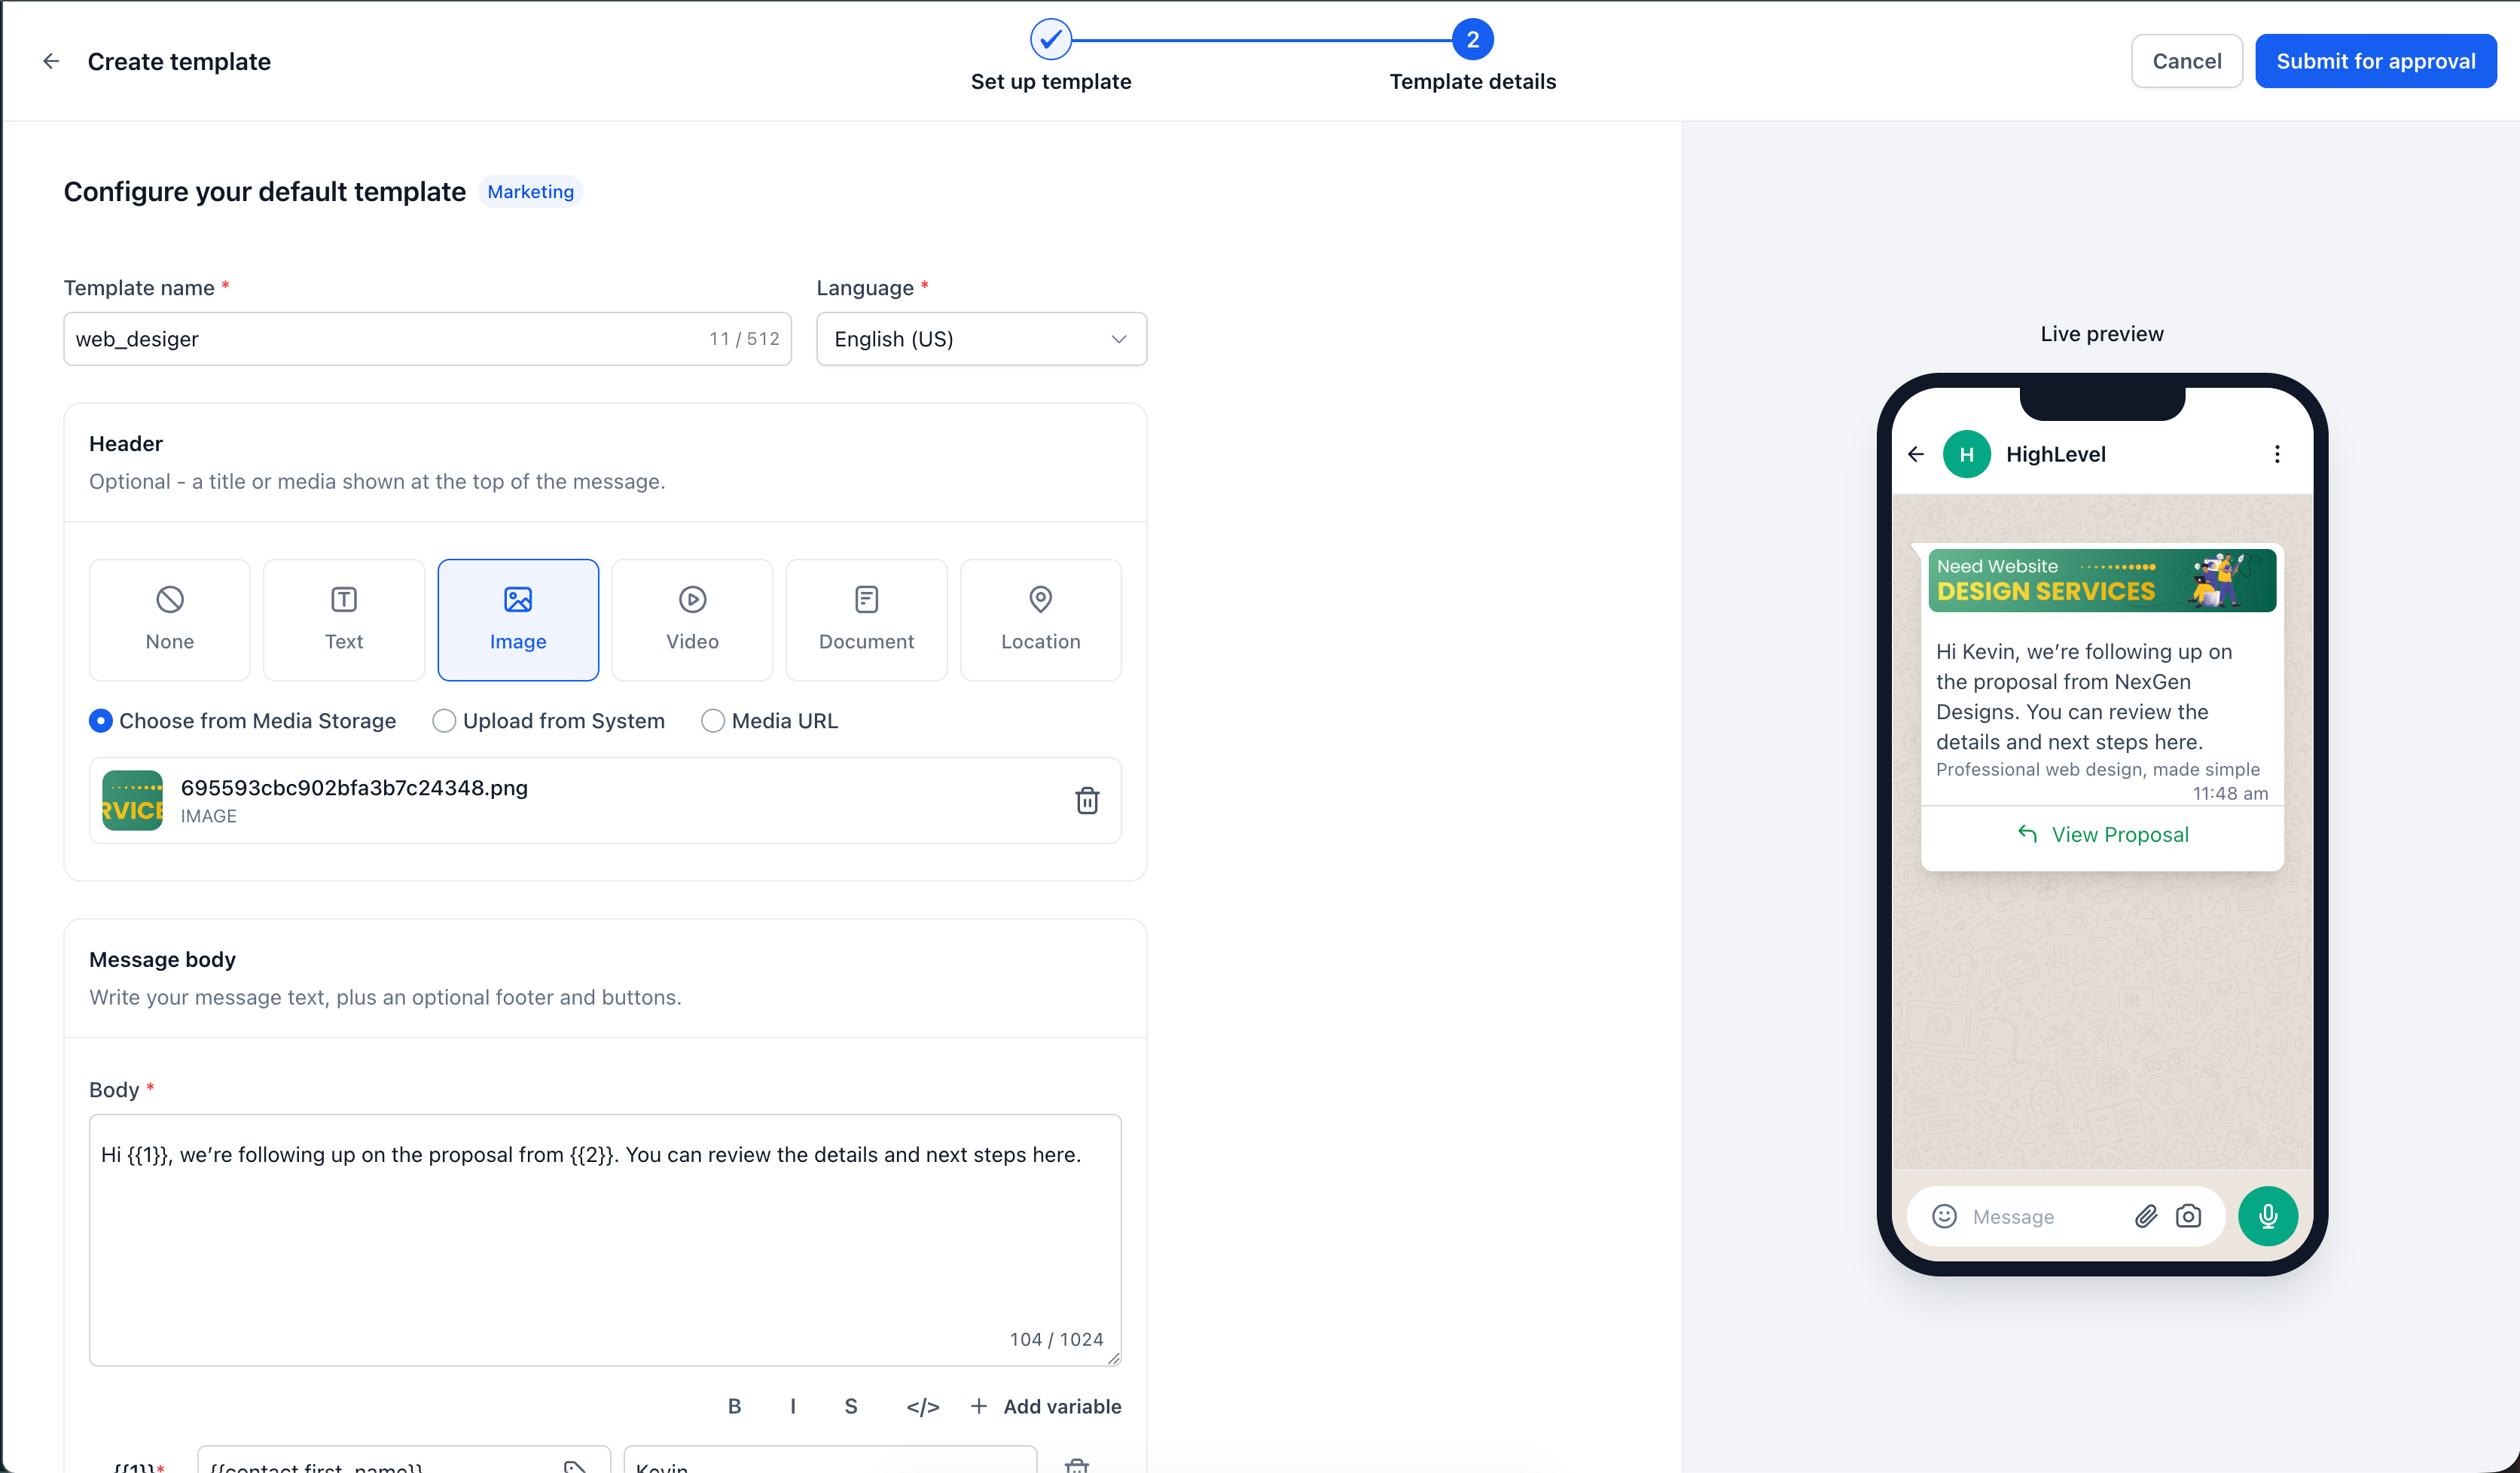This screenshot has width=2520, height=1473.
Task: Click the back arrow in phone preview
Action: click(1915, 454)
